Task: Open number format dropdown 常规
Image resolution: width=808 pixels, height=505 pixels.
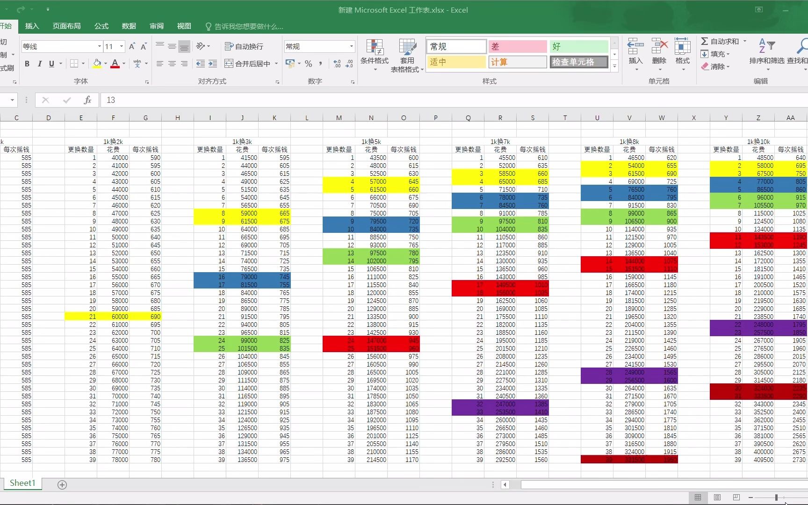Action: [351, 46]
